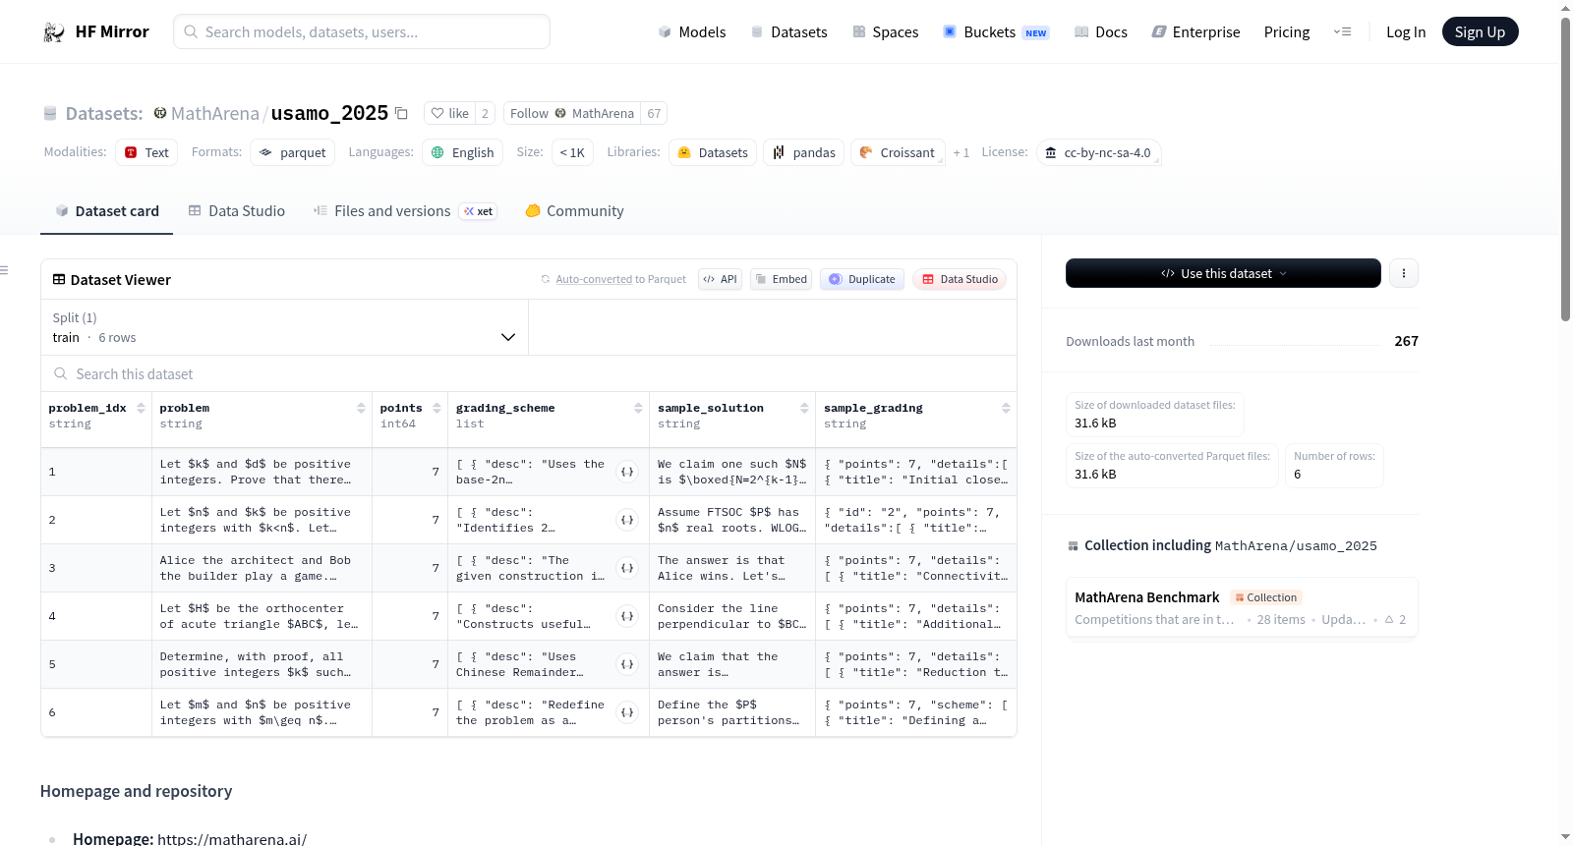1573x846 pixels.
Task: Open Data Studio from the viewer header
Action: tap(960, 279)
